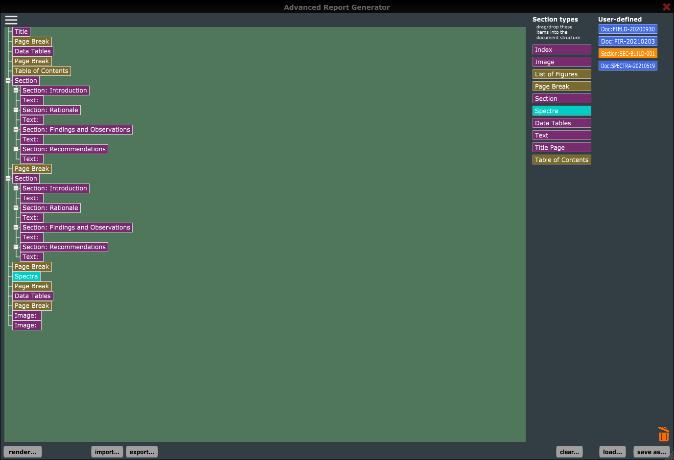Screen dimensions: 674x460
Task: Close the Advanced Report Generator window
Action: (x=666, y=7)
